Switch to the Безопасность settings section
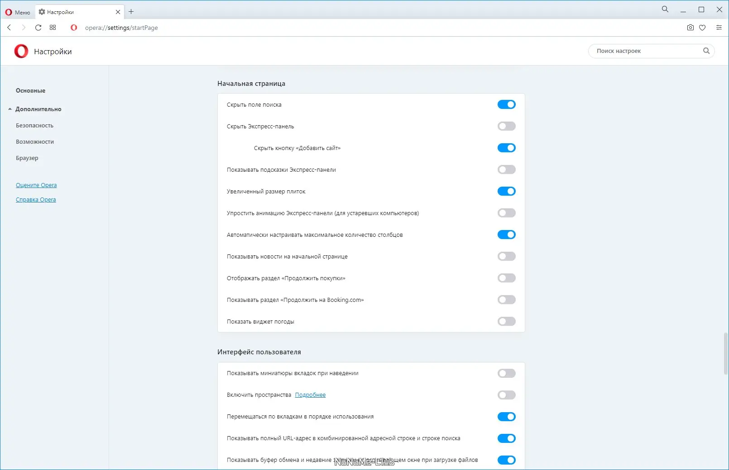729x470 pixels. coord(34,125)
